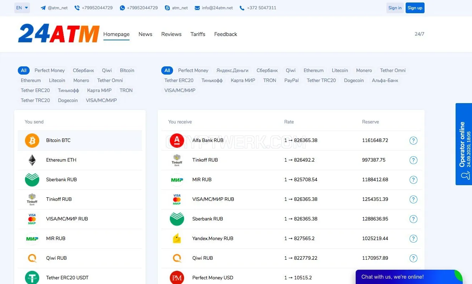Click the Qiwi icon in You send list

tap(32, 258)
